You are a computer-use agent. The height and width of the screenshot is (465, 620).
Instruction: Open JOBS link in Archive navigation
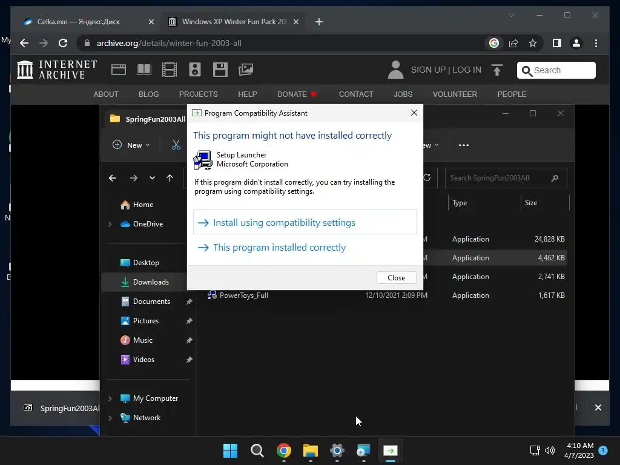(x=403, y=94)
